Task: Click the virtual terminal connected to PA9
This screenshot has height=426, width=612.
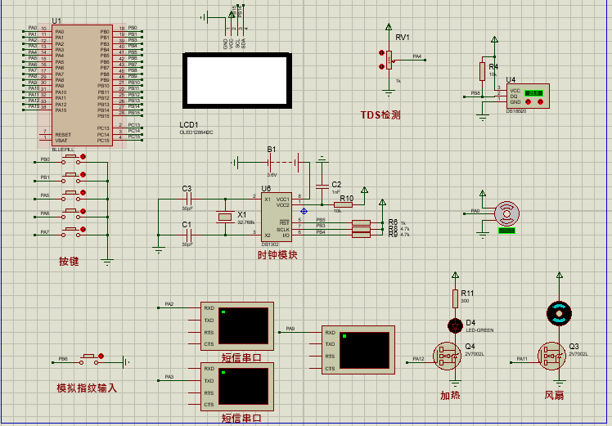Action: coord(358,350)
